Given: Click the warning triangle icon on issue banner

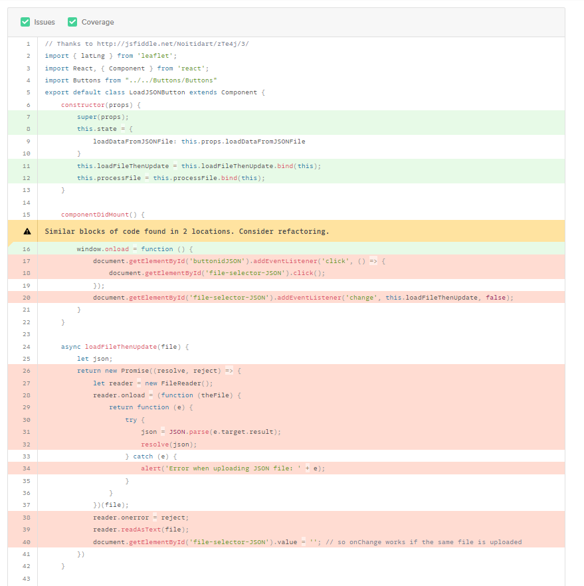Looking at the screenshot, I should 27,231.
